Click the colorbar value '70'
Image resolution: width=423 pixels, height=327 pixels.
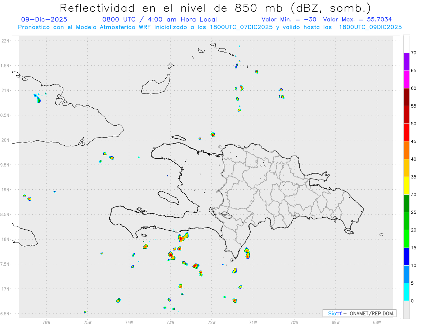tap(413, 53)
